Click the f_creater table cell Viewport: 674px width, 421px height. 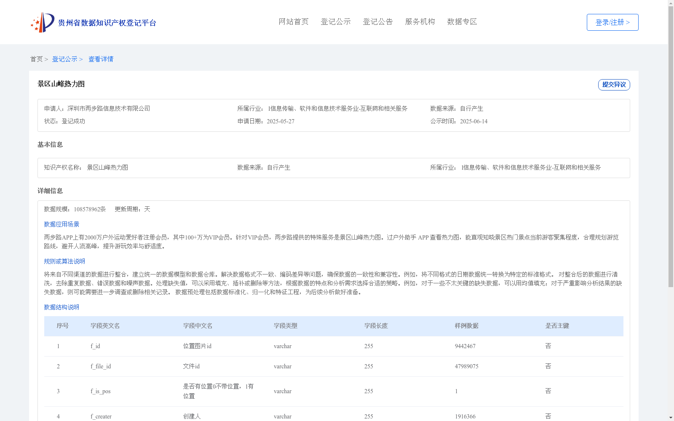[x=101, y=416]
